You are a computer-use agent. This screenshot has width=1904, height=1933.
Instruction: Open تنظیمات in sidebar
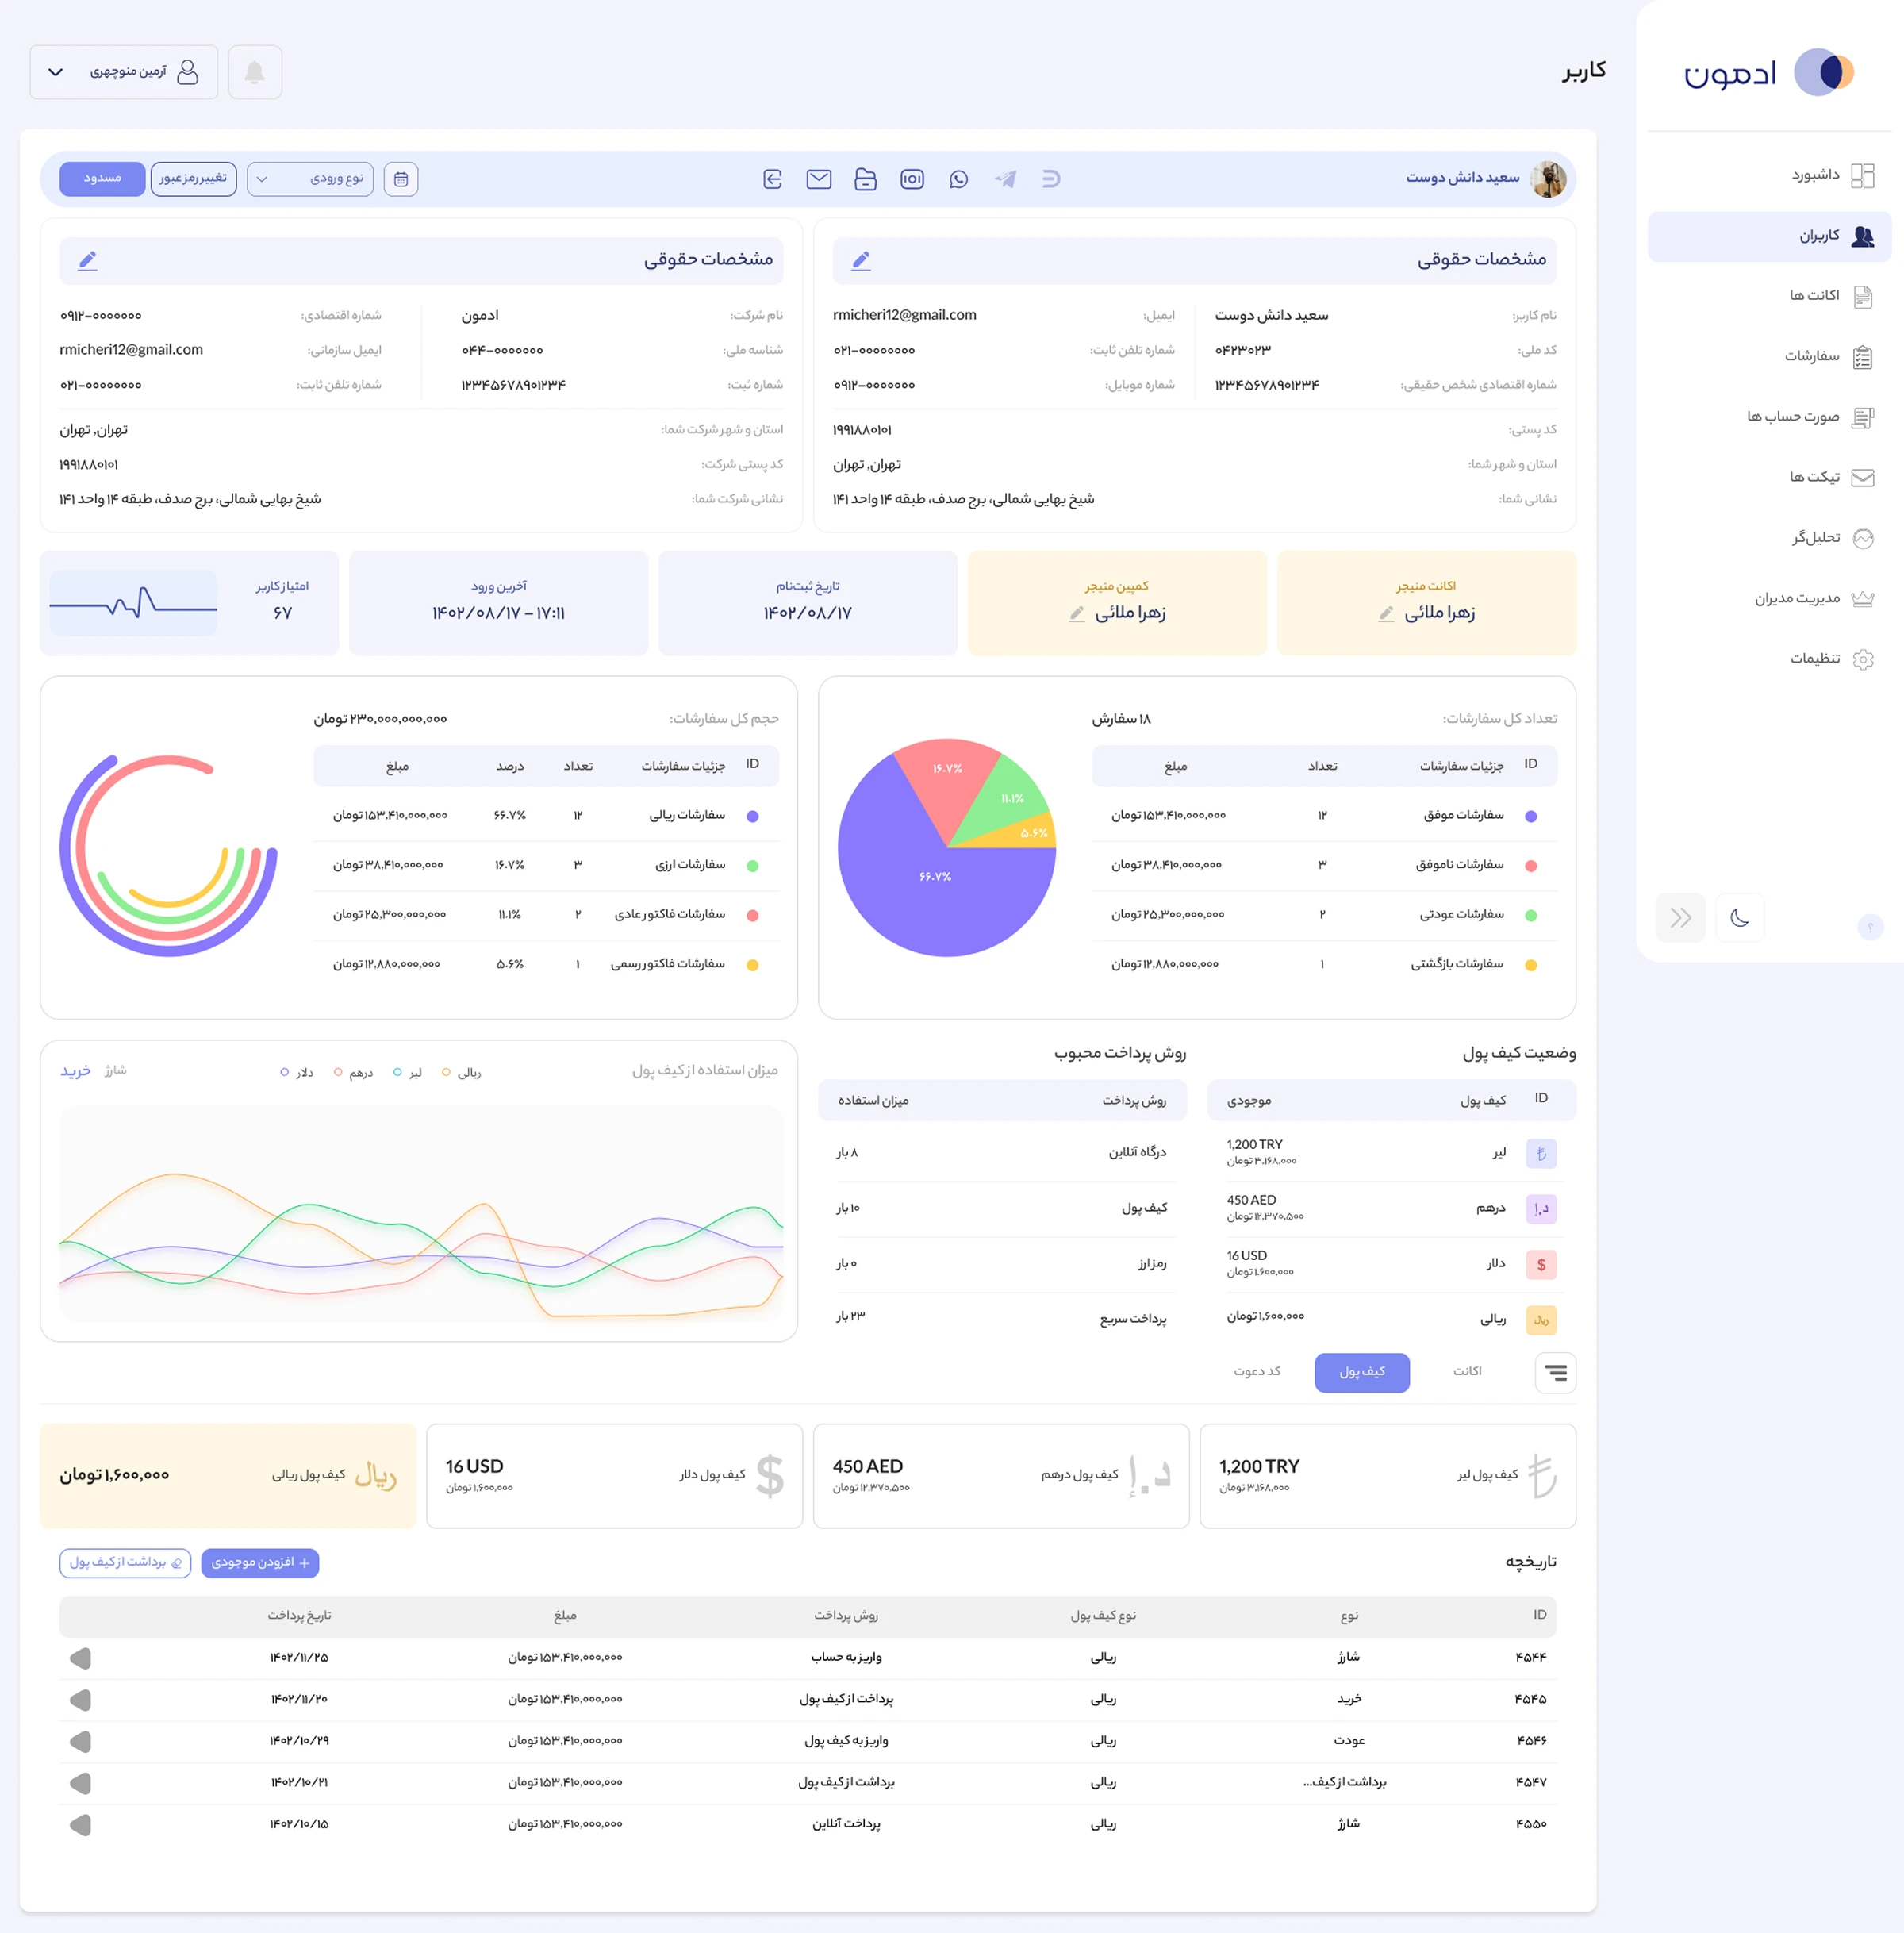[1769, 659]
